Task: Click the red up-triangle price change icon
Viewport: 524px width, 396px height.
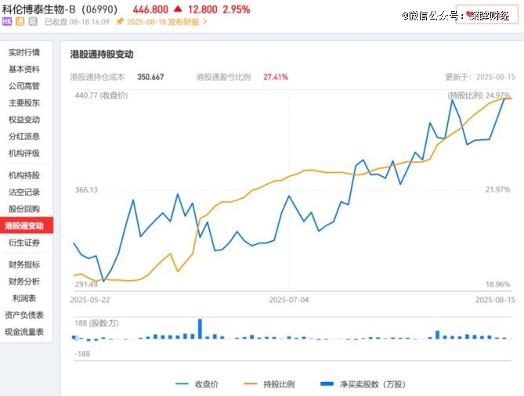Action: [179, 9]
